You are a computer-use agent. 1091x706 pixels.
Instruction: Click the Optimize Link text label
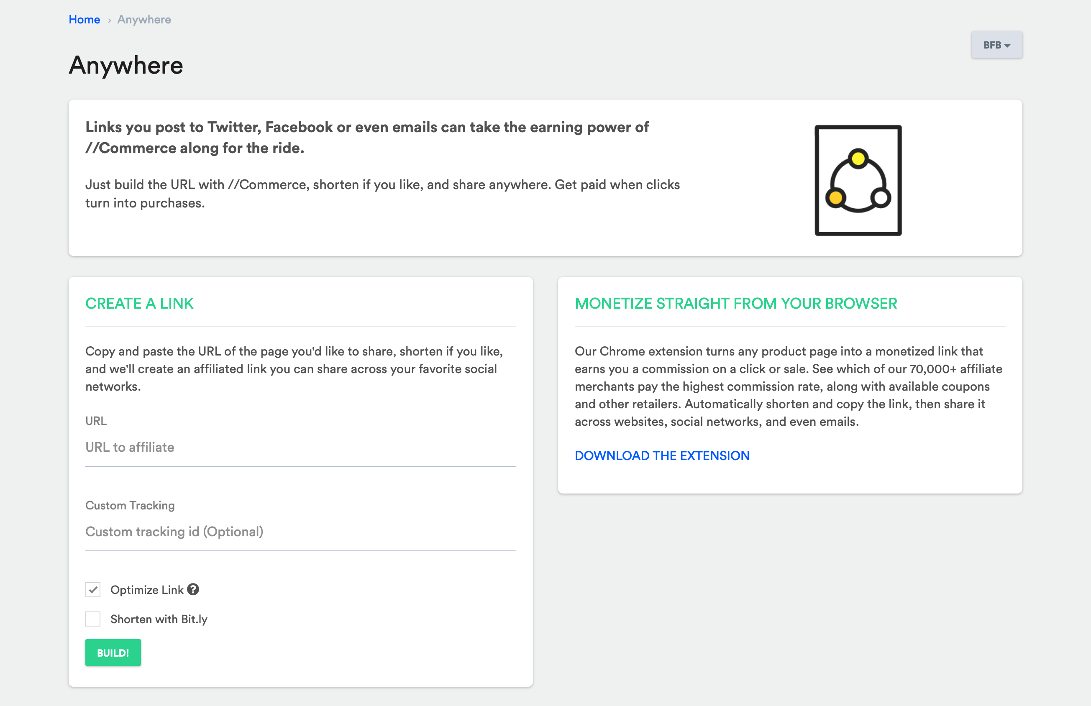pos(147,590)
